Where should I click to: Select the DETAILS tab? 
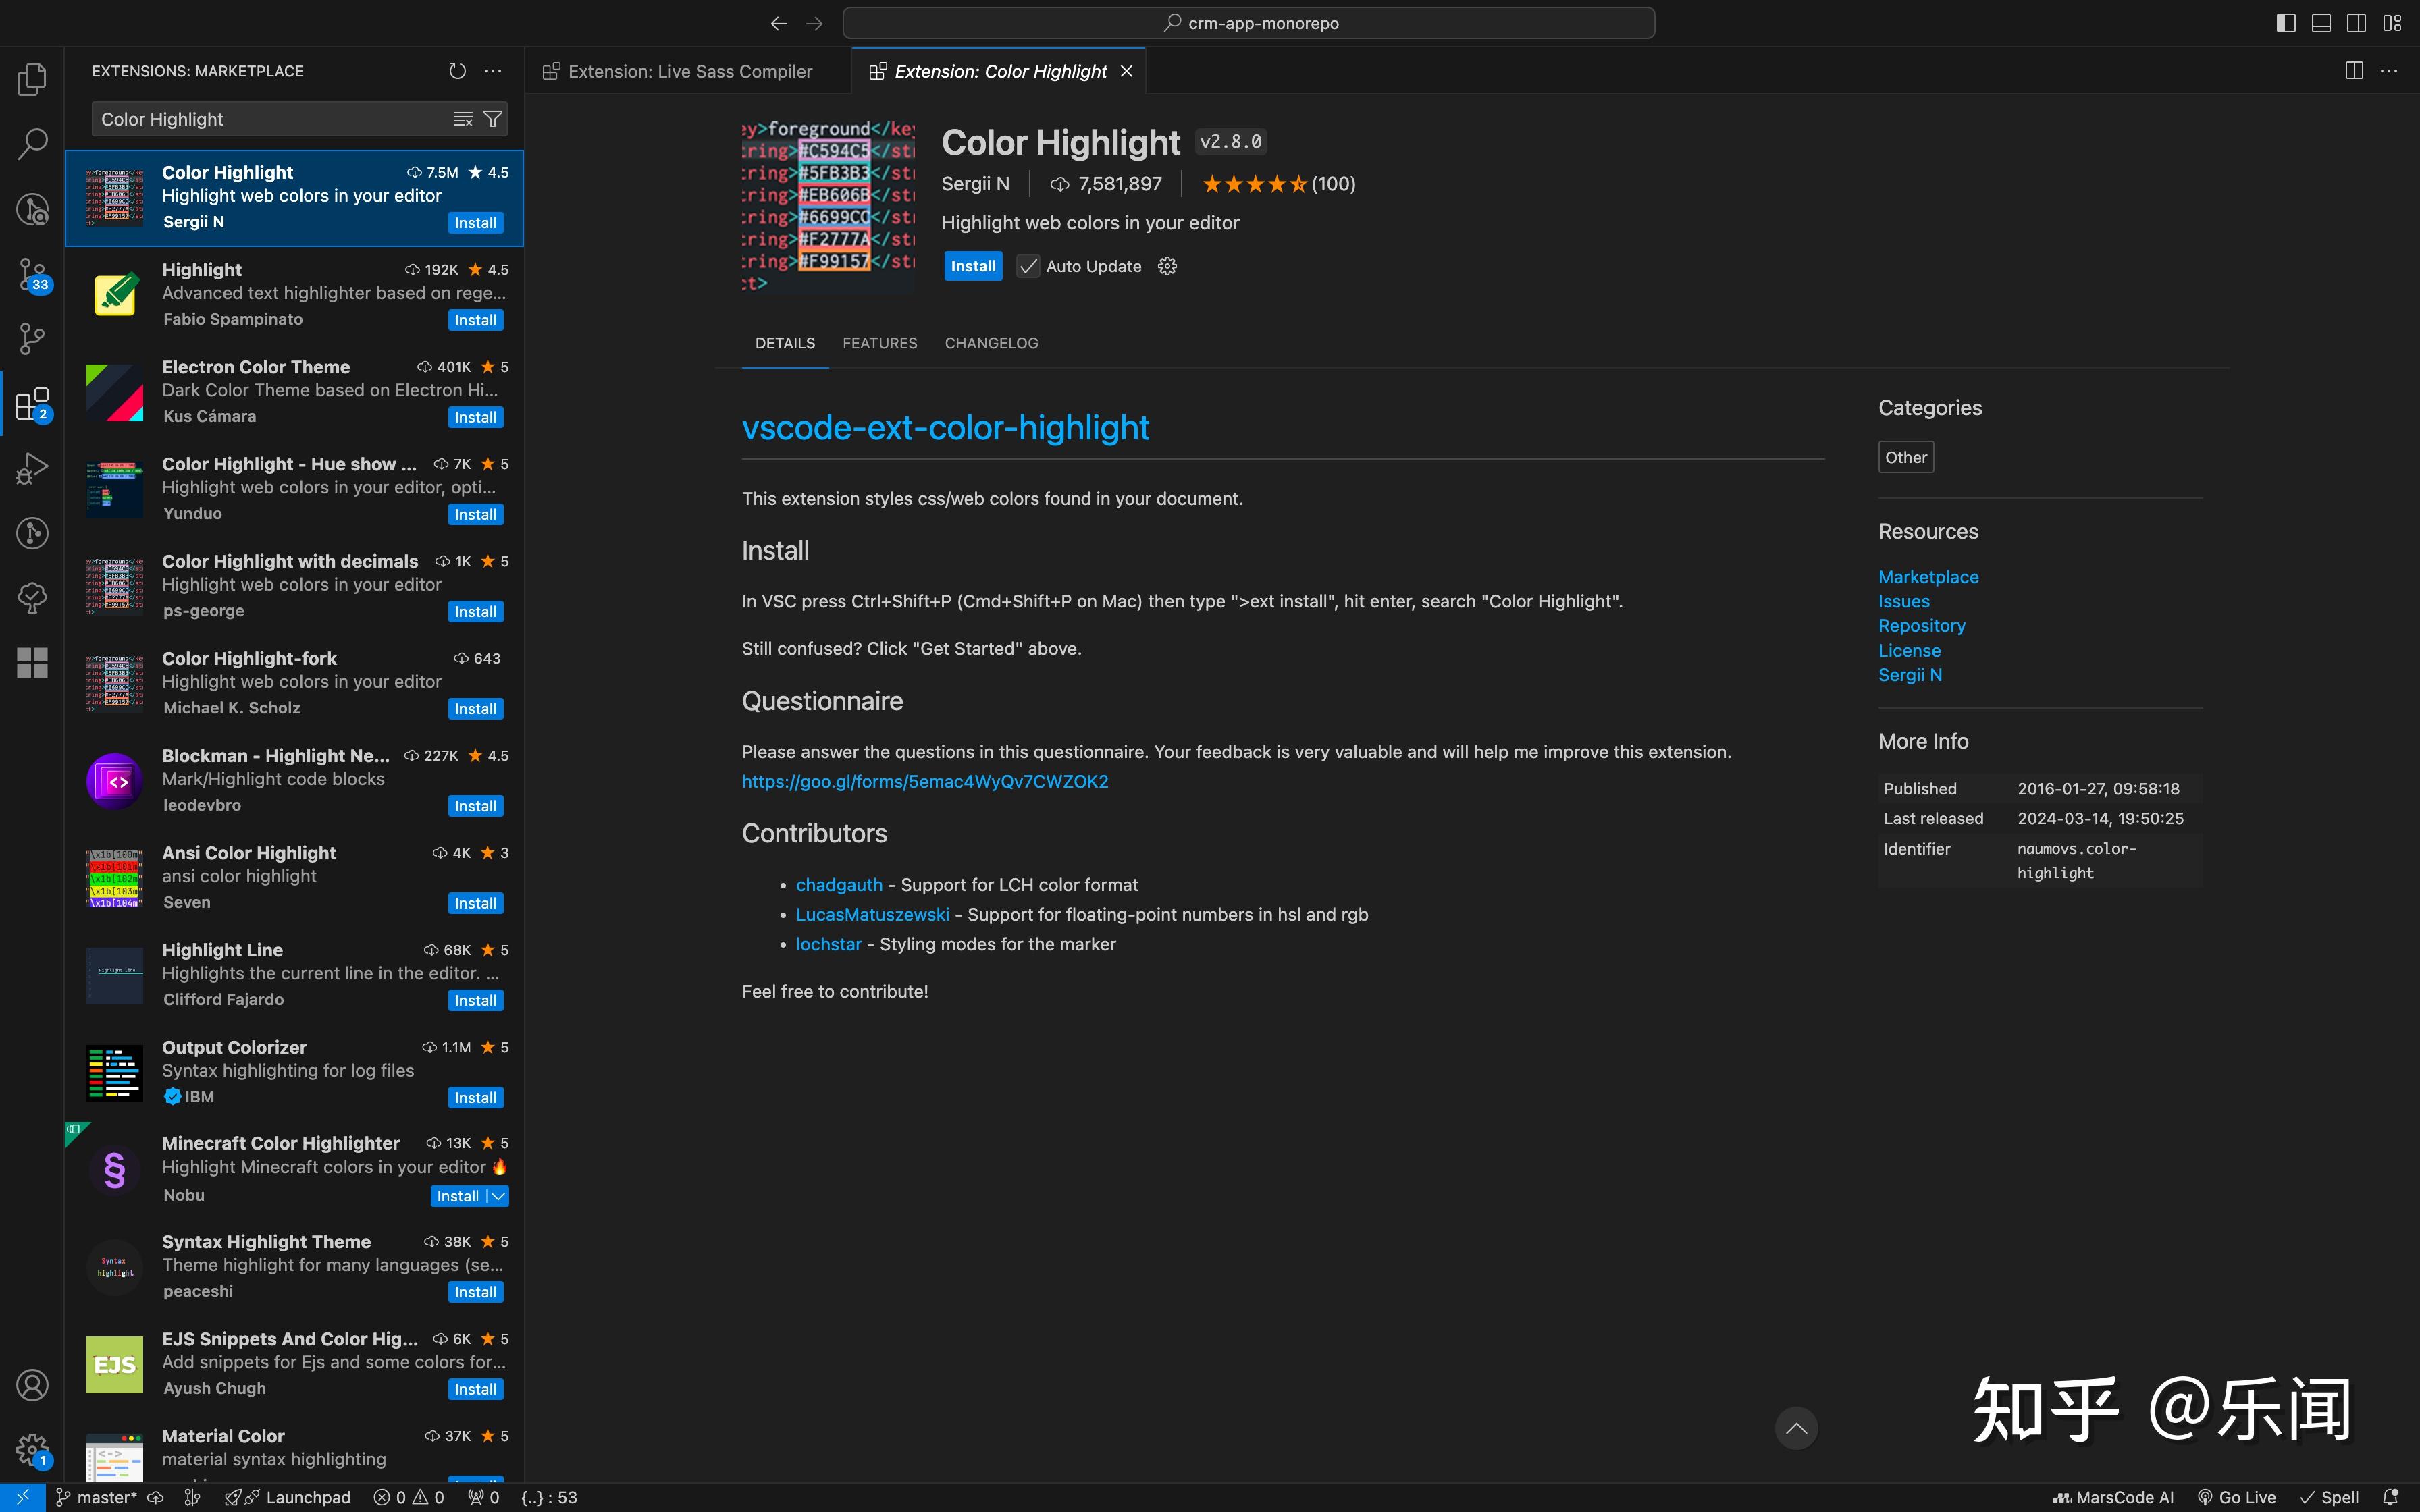pos(785,343)
